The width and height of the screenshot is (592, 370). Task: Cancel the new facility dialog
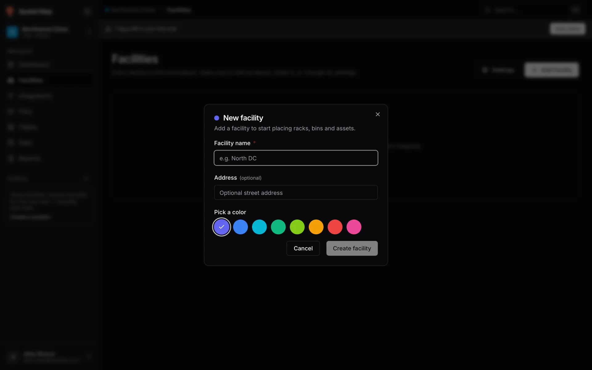pyautogui.click(x=303, y=248)
